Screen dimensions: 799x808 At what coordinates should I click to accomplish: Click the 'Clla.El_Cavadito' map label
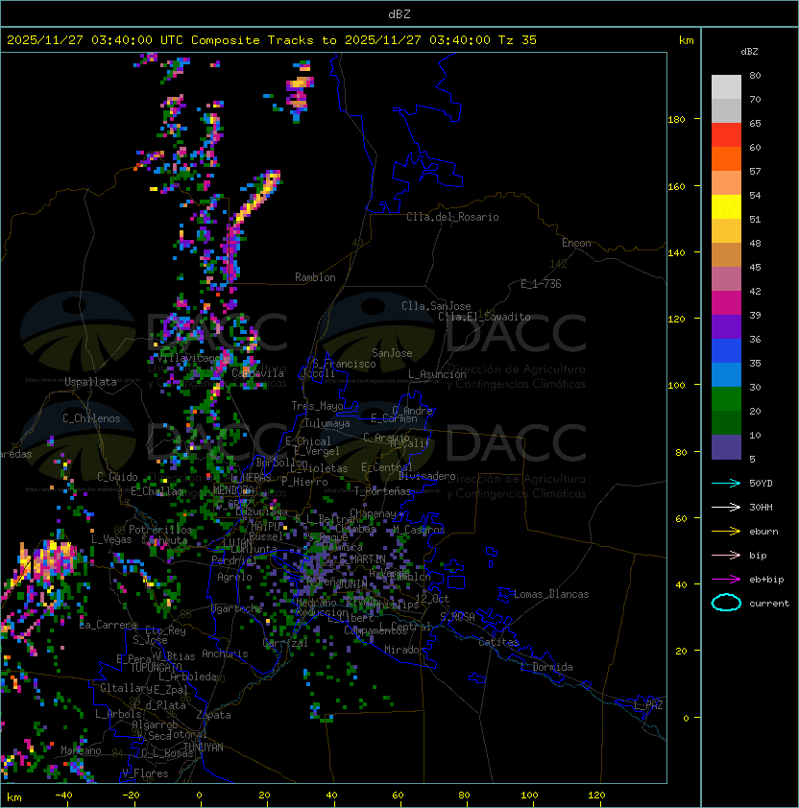pos(484,317)
